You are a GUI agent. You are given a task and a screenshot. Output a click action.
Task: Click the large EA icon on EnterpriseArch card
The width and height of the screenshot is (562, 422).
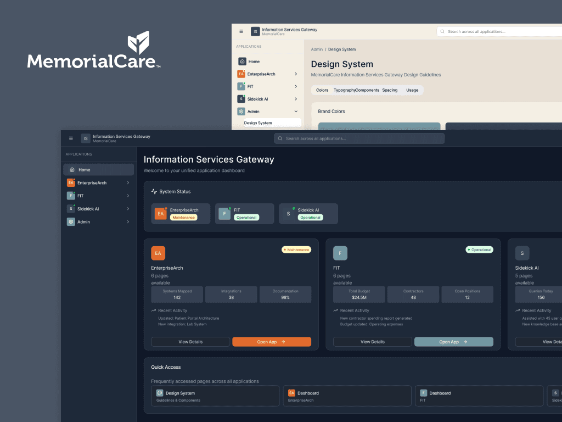point(158,253)
